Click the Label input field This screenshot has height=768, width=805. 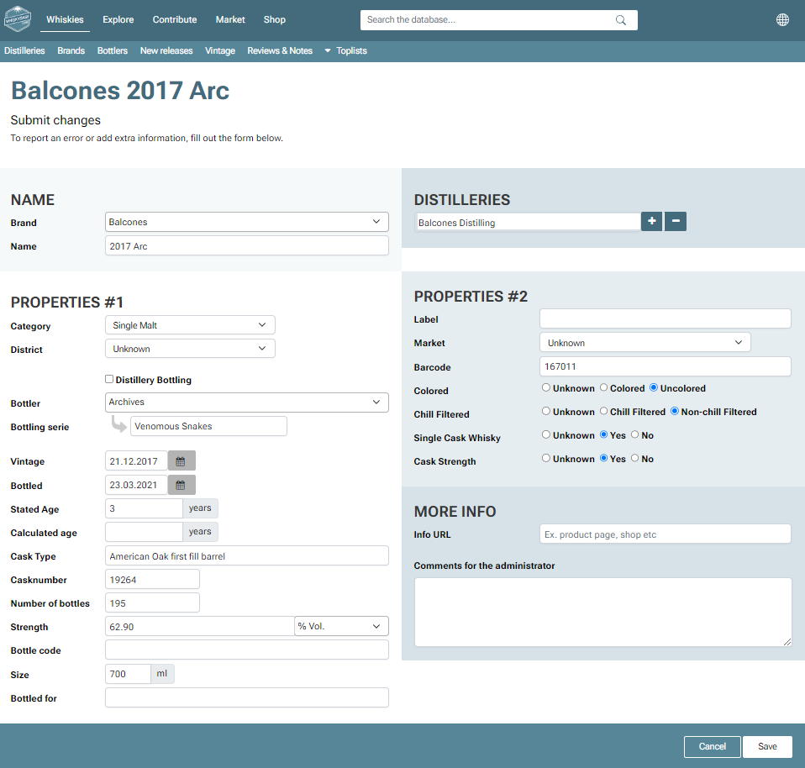[x=665, y=318]
